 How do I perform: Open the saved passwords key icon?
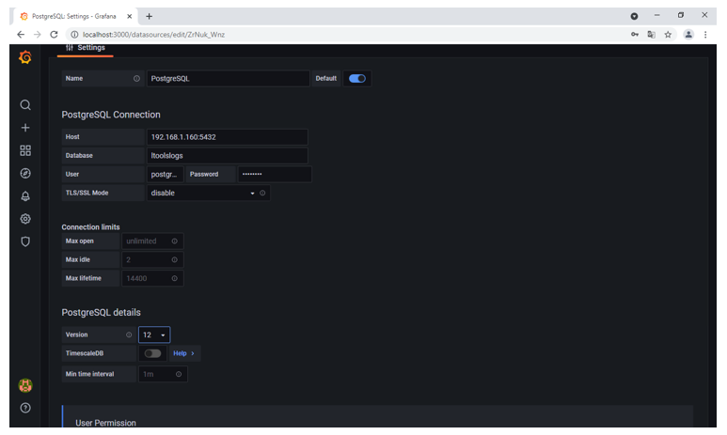pyautogui.click(x=635, y=35)
